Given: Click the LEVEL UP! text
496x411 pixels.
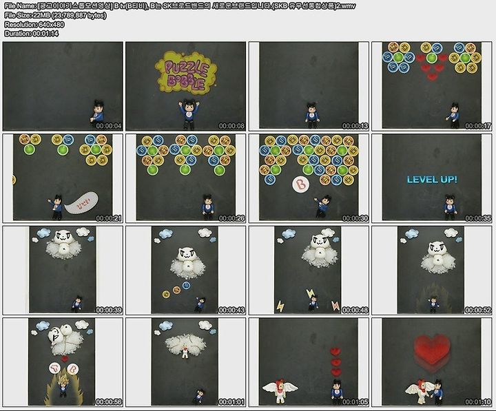Looking at the screenshot, I should click(x=432, y=180).
